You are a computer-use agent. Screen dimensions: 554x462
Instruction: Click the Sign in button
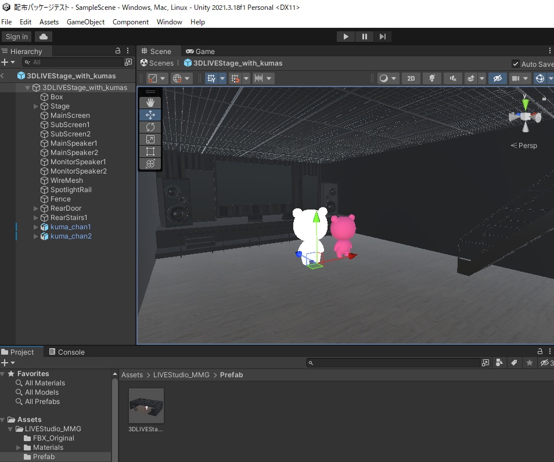click(17, 37)
